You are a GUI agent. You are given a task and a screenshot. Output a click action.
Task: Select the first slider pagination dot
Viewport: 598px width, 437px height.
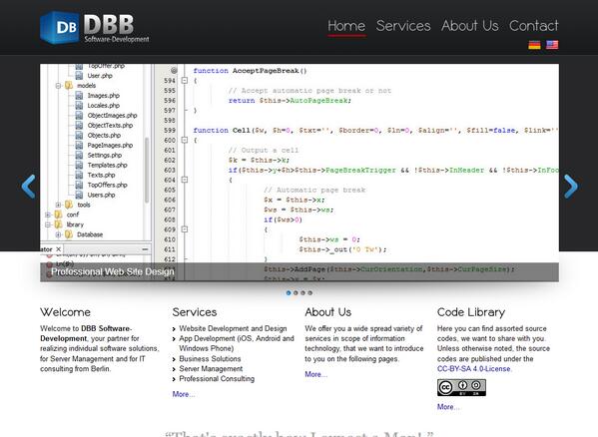[x=289, y=293]
